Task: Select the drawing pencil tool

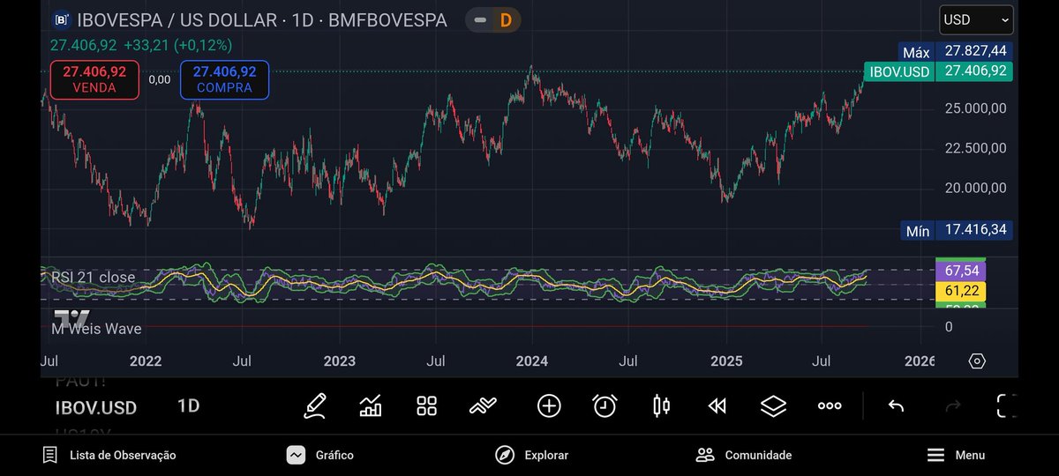Action: click(x=315, y=405)
